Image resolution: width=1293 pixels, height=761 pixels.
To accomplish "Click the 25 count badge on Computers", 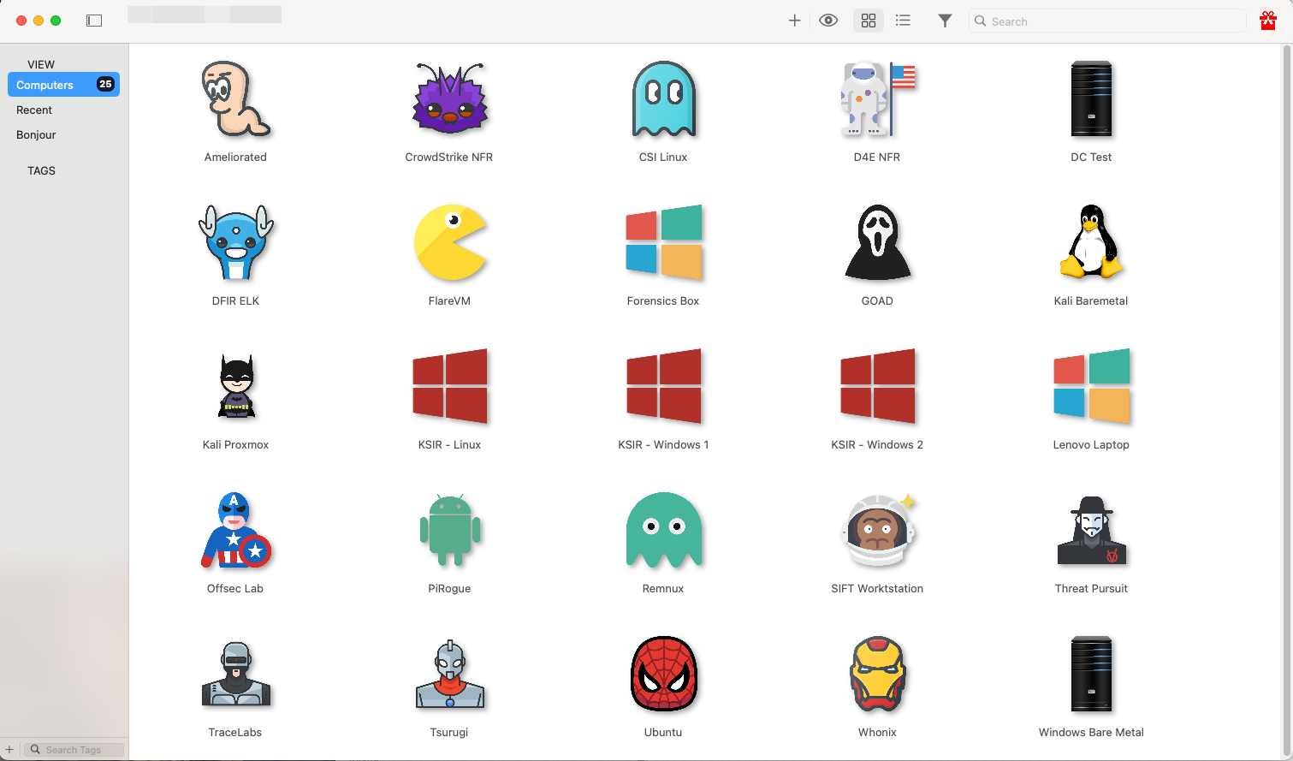I will pyautogui.click(x=105, y=84).
